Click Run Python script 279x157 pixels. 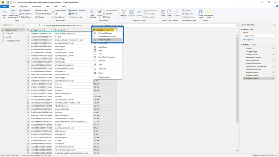[209, 14]
